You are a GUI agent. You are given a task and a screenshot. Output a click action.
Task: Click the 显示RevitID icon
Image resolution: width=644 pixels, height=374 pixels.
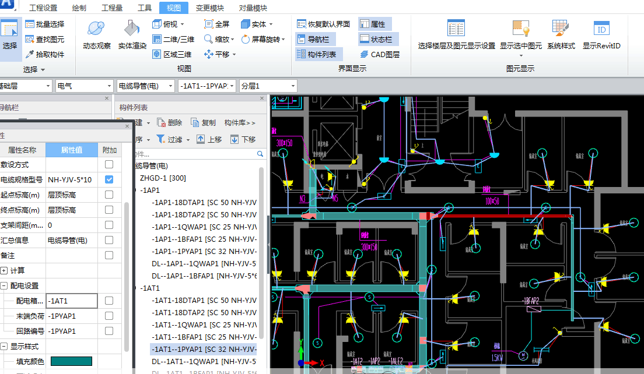[x=601, y=28]
